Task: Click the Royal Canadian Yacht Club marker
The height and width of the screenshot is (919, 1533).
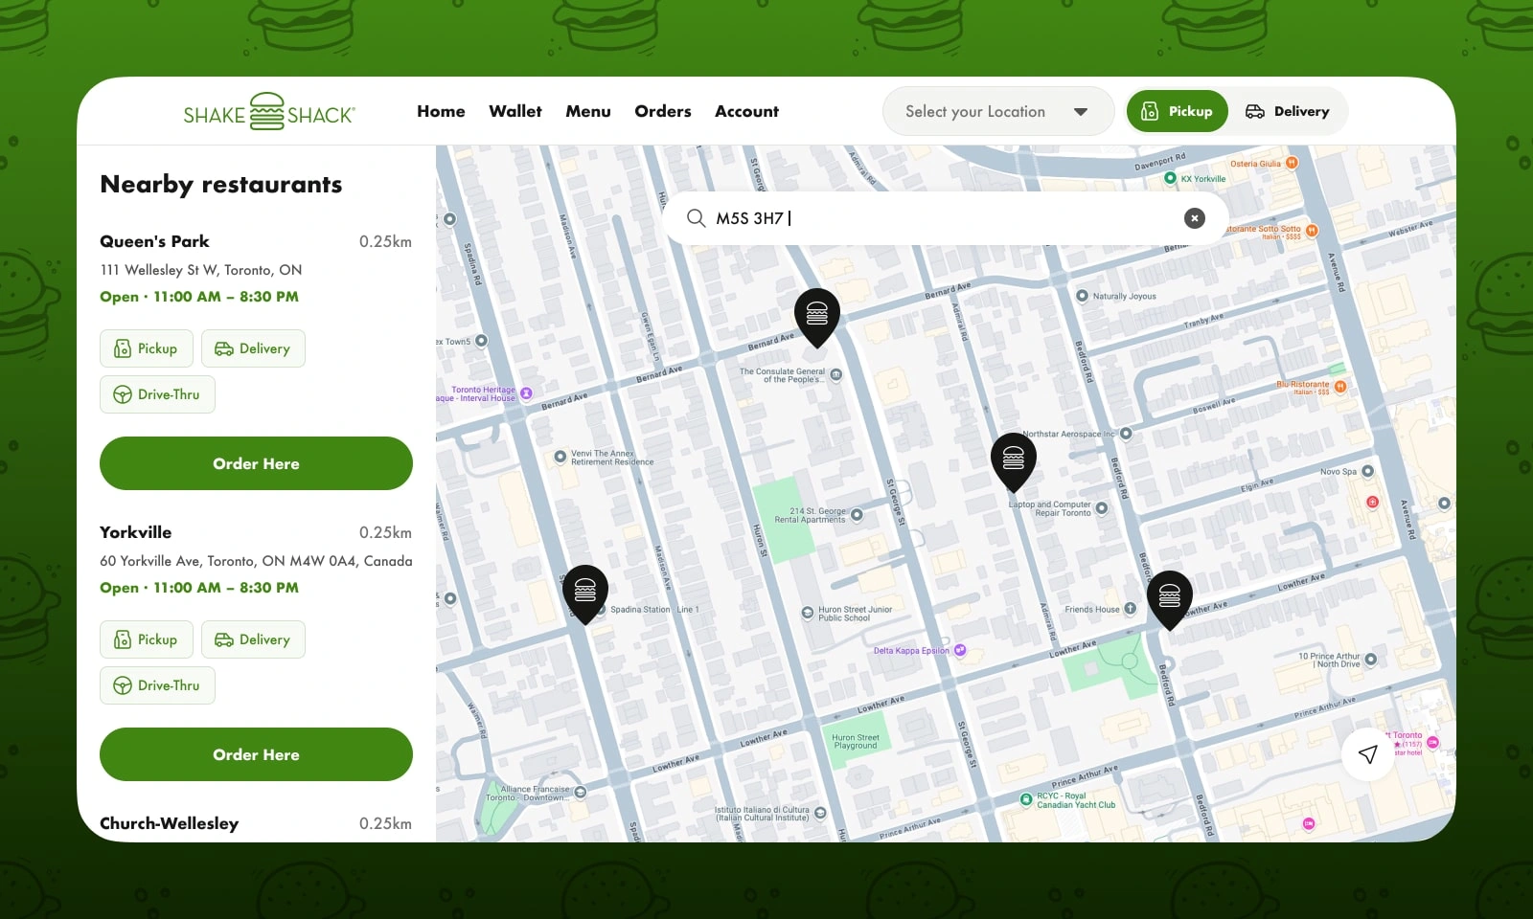Action: point(1026,798)
